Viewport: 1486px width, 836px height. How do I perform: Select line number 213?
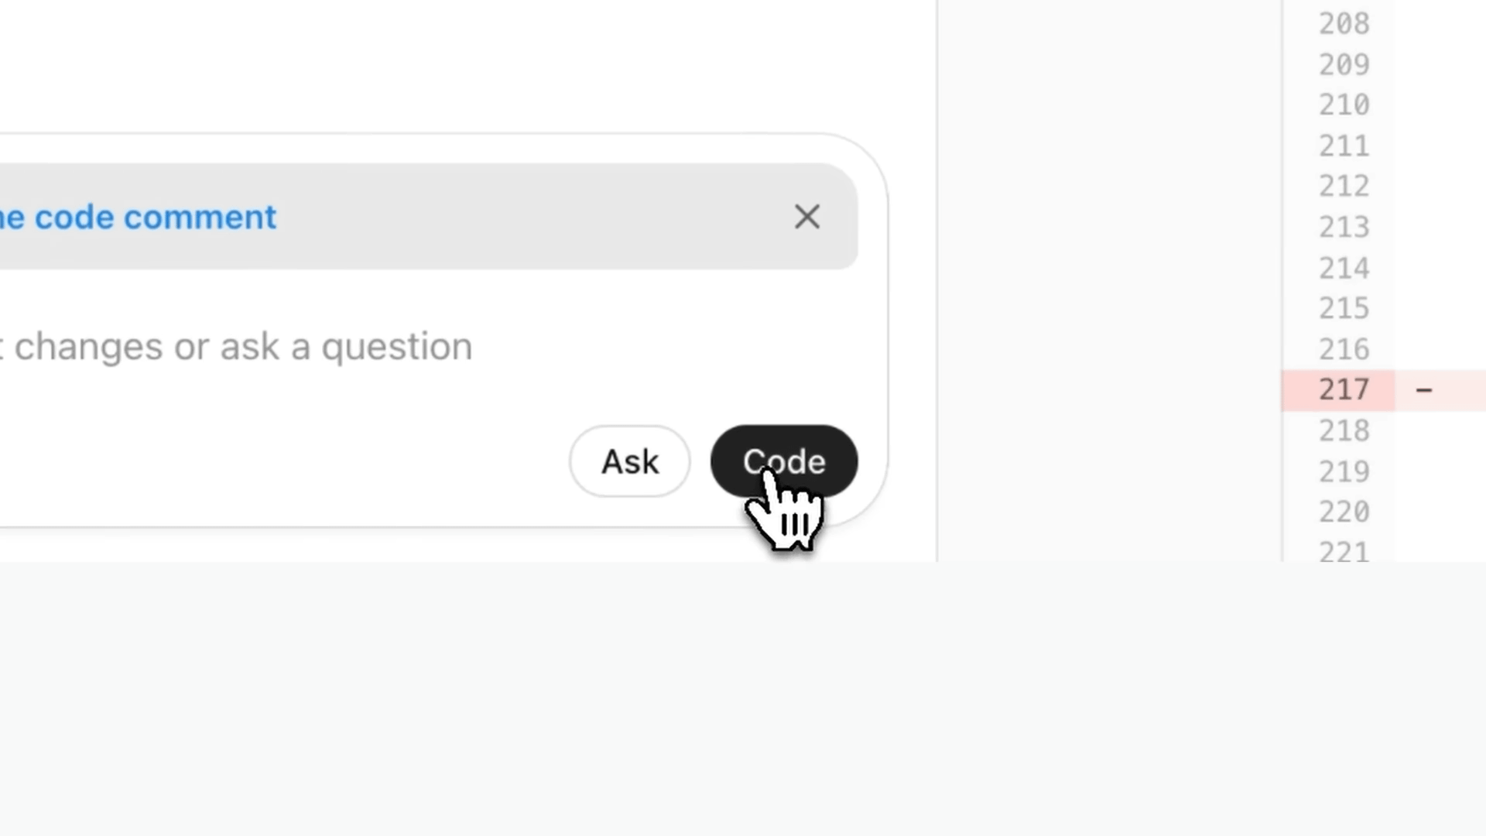[x=1344, y=227]
